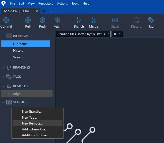Choose Add Submodule... from context menu

point(38,129)
